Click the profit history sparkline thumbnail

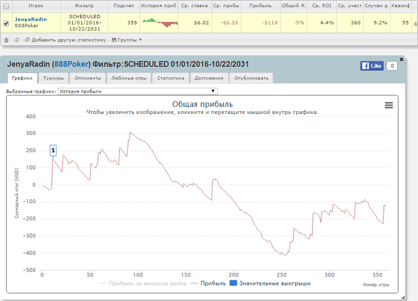tap(160, 23)
